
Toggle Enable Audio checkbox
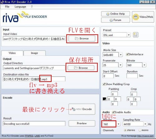[113, 112]
